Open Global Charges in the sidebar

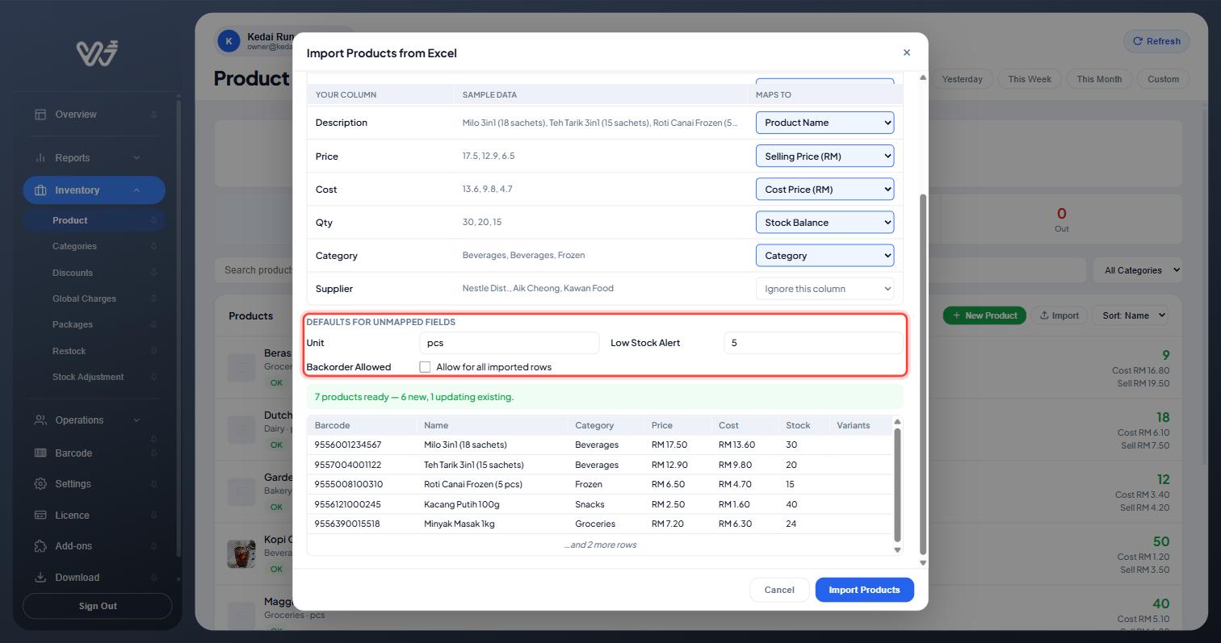(84, 299)
